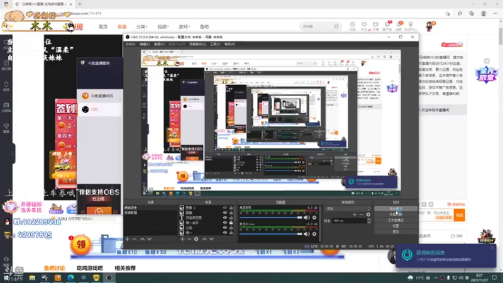Hide the 公告 source
The width and height of the screenshot is (503, 283).
click(225, 228)
